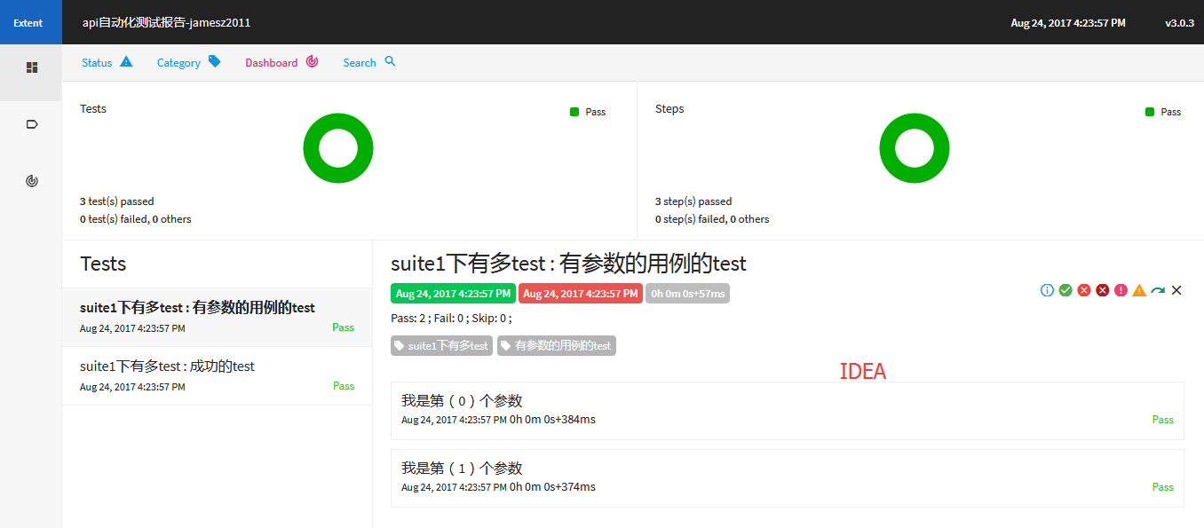Screen dimensions: 1204x528
Task: Click the 有参数的用例的test category tag
Action: point(557,346)
